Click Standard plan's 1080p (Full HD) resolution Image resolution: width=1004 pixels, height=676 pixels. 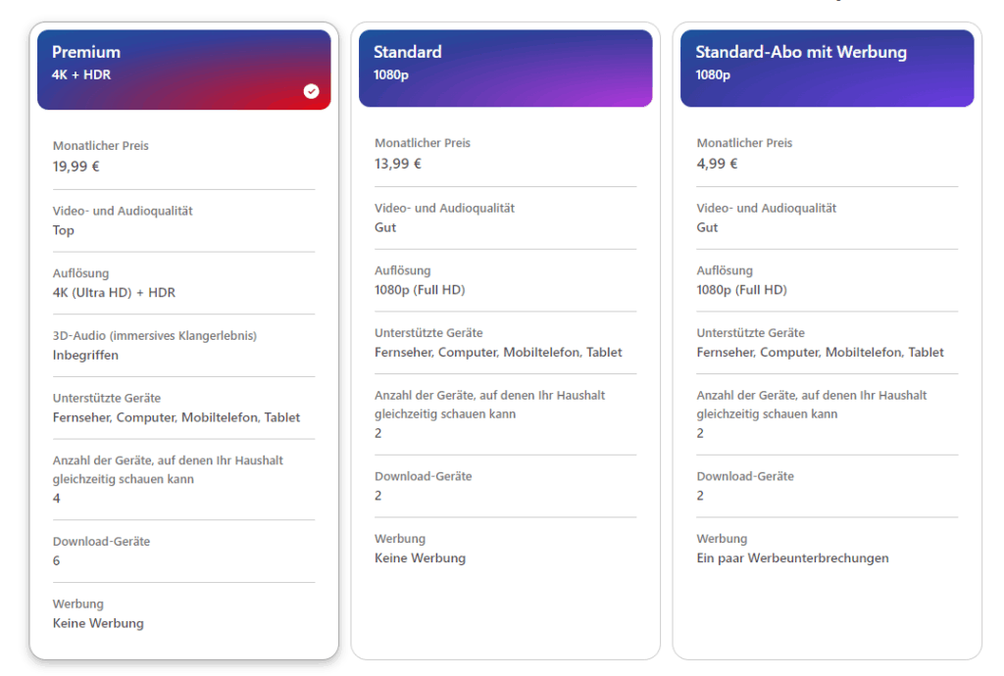point(420,290)
